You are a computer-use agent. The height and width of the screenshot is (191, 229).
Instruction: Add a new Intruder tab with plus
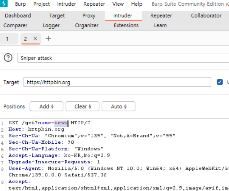click(x=48, y=39)
